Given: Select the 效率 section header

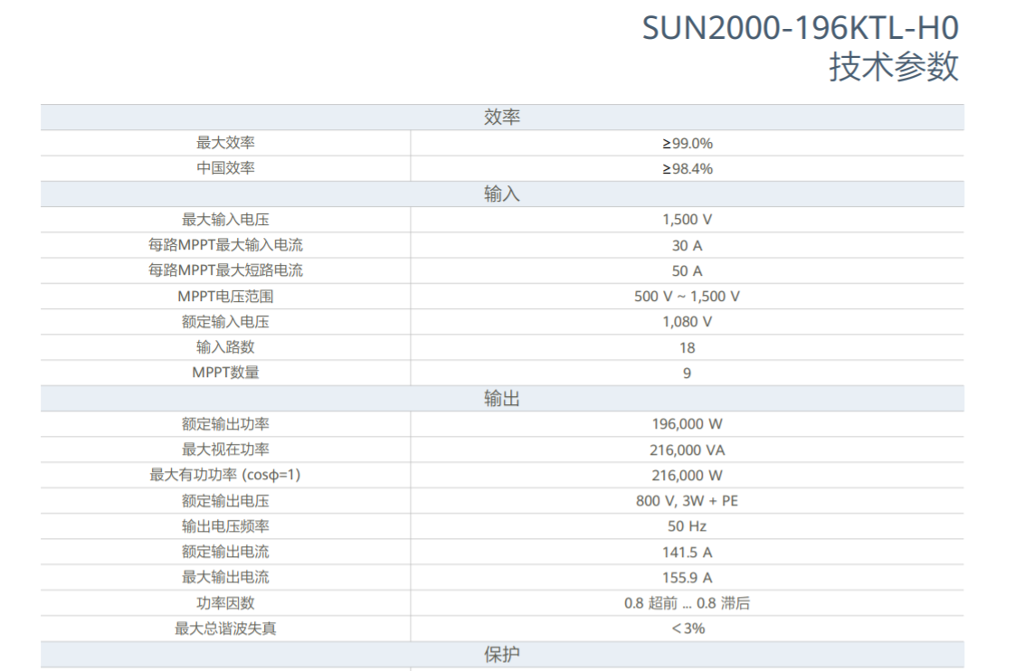Looking at the screenshot, I should [x=502, y=117].
